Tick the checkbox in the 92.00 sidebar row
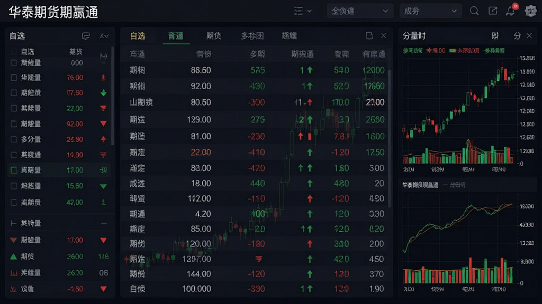This screenshot has height=304, width=542. pos(14,123)
